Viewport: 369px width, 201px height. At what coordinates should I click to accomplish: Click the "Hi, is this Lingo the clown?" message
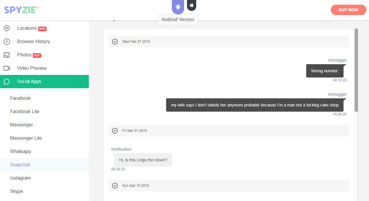click(x=143, y=160)
